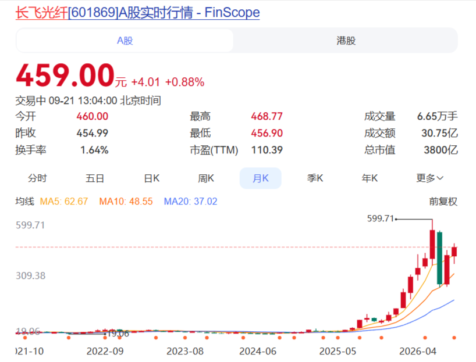
Task: Click the MA5: 62.67 indicator label
Action: pyautogui.click(x=64, y=202)
